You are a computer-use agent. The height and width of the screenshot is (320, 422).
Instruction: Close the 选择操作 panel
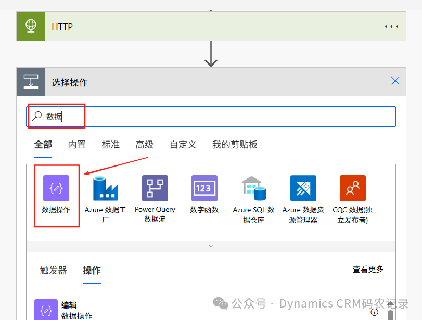tap(395, 81)
